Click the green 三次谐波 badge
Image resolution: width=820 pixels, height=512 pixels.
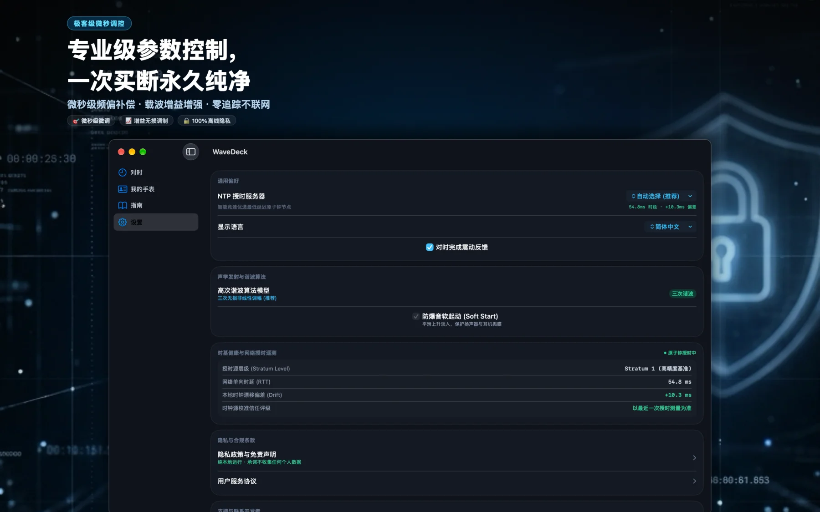[x=682, y=294]
